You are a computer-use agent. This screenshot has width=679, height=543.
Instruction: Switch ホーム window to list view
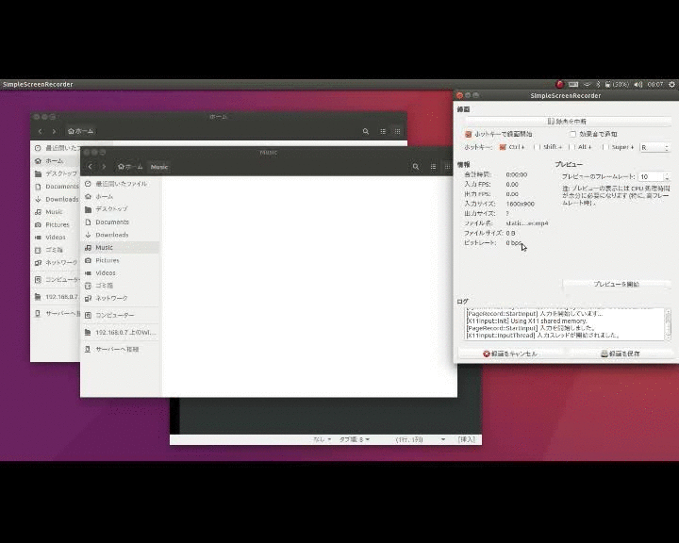tap(383, 131)
